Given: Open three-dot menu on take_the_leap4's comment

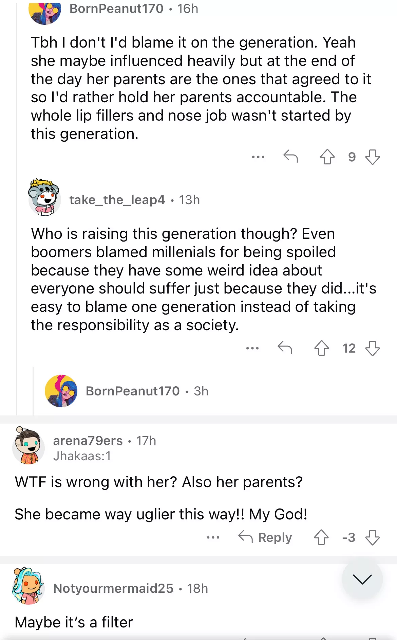Looking at the screenshot, I should click(252, 348).
